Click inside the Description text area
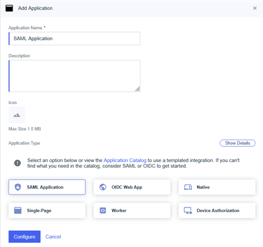Image resolution: width=263 pixels, height=247 pixels. (x=74, y=76)
